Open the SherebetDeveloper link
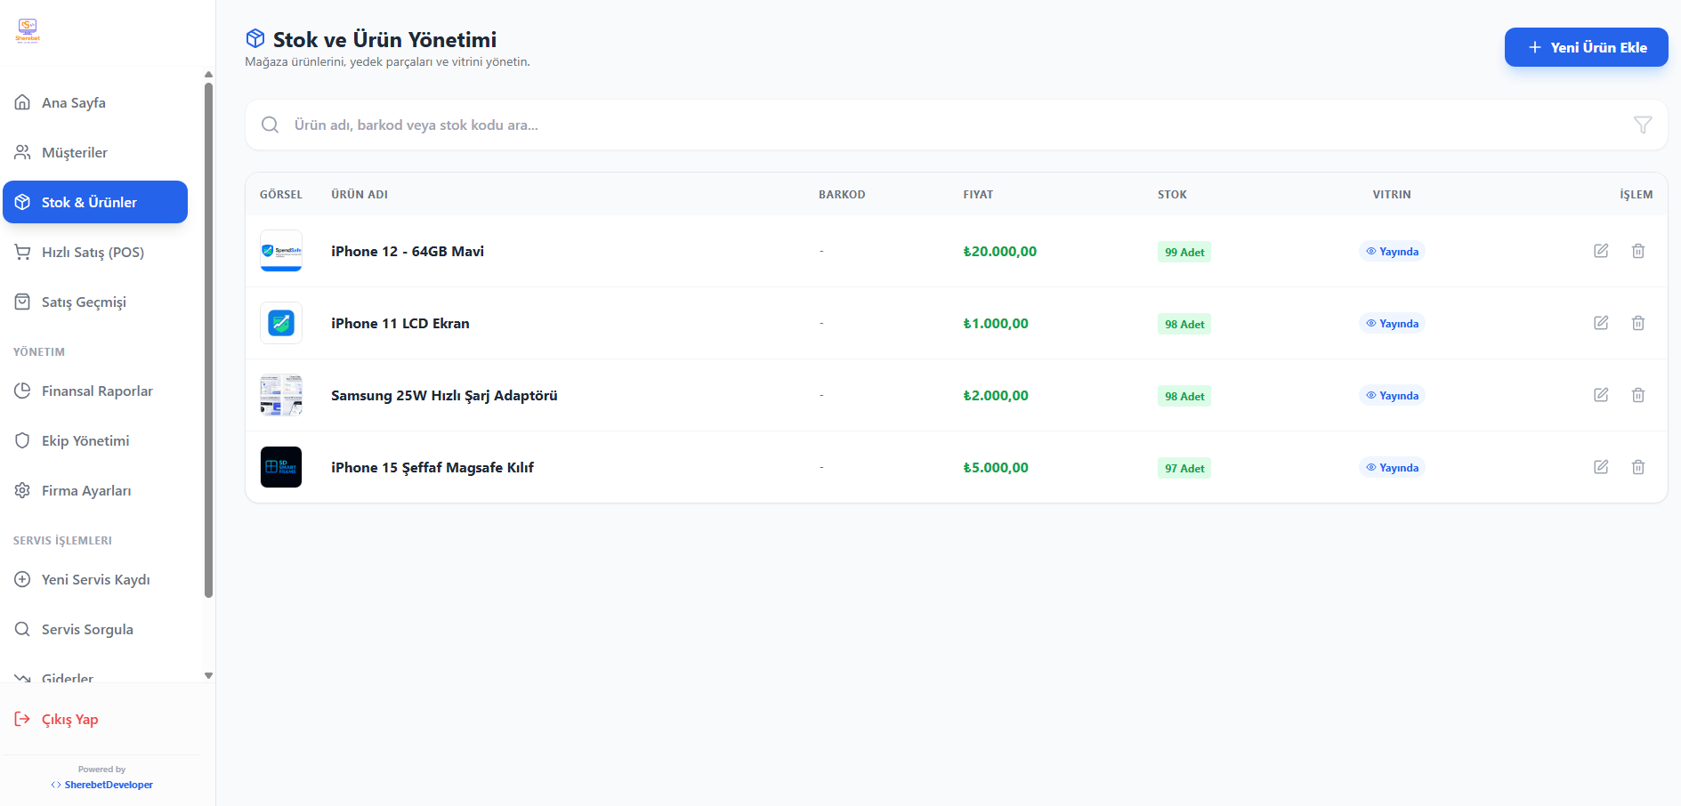 click(108, 785)
